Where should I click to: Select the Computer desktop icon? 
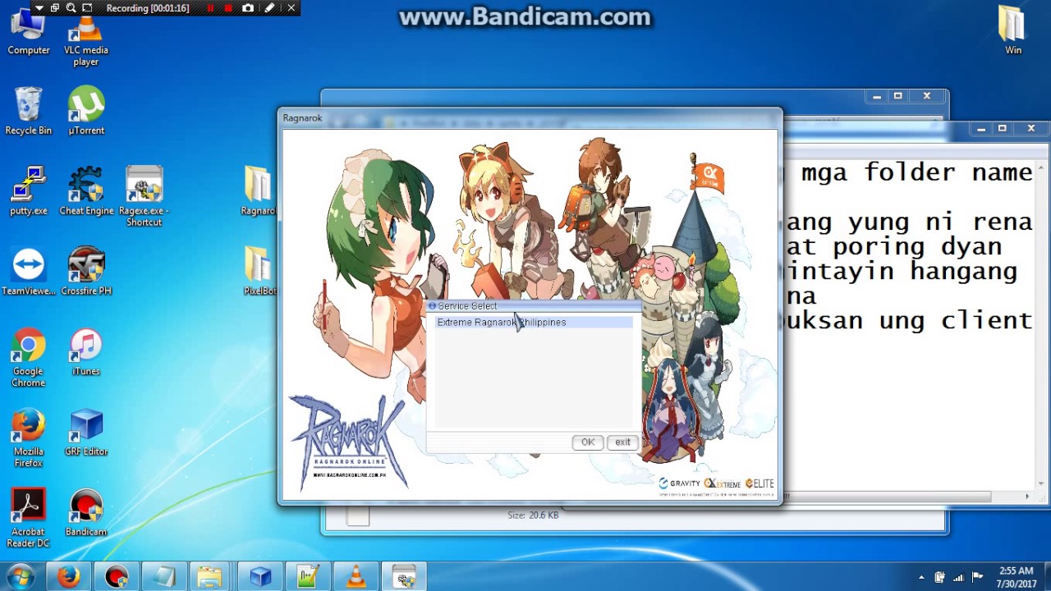pyautogui.click(x=29, y=33)
